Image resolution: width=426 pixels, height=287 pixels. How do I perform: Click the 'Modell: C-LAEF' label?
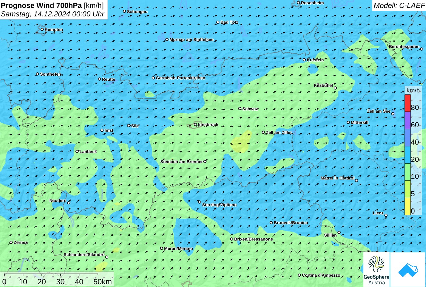tap(399, 5)
